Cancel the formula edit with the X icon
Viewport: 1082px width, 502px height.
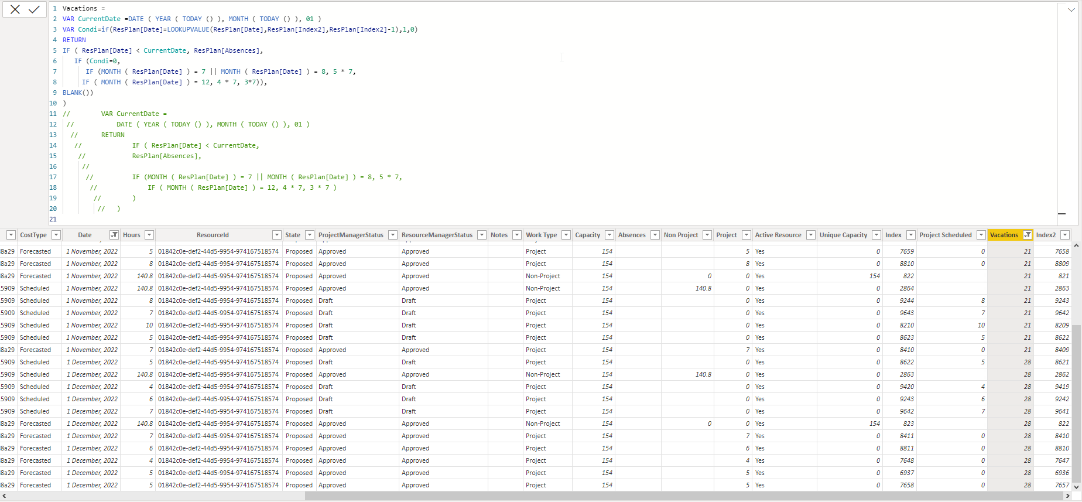pyautogui.click(x=15, y=9)
